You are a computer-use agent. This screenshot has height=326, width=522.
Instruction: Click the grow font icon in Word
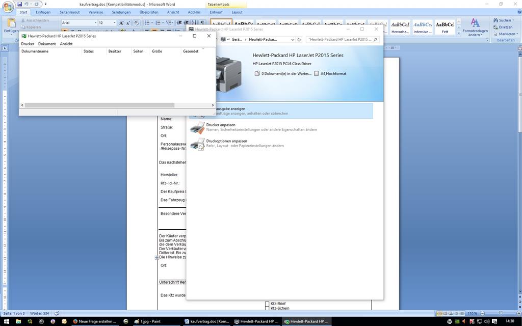point(121,22)
